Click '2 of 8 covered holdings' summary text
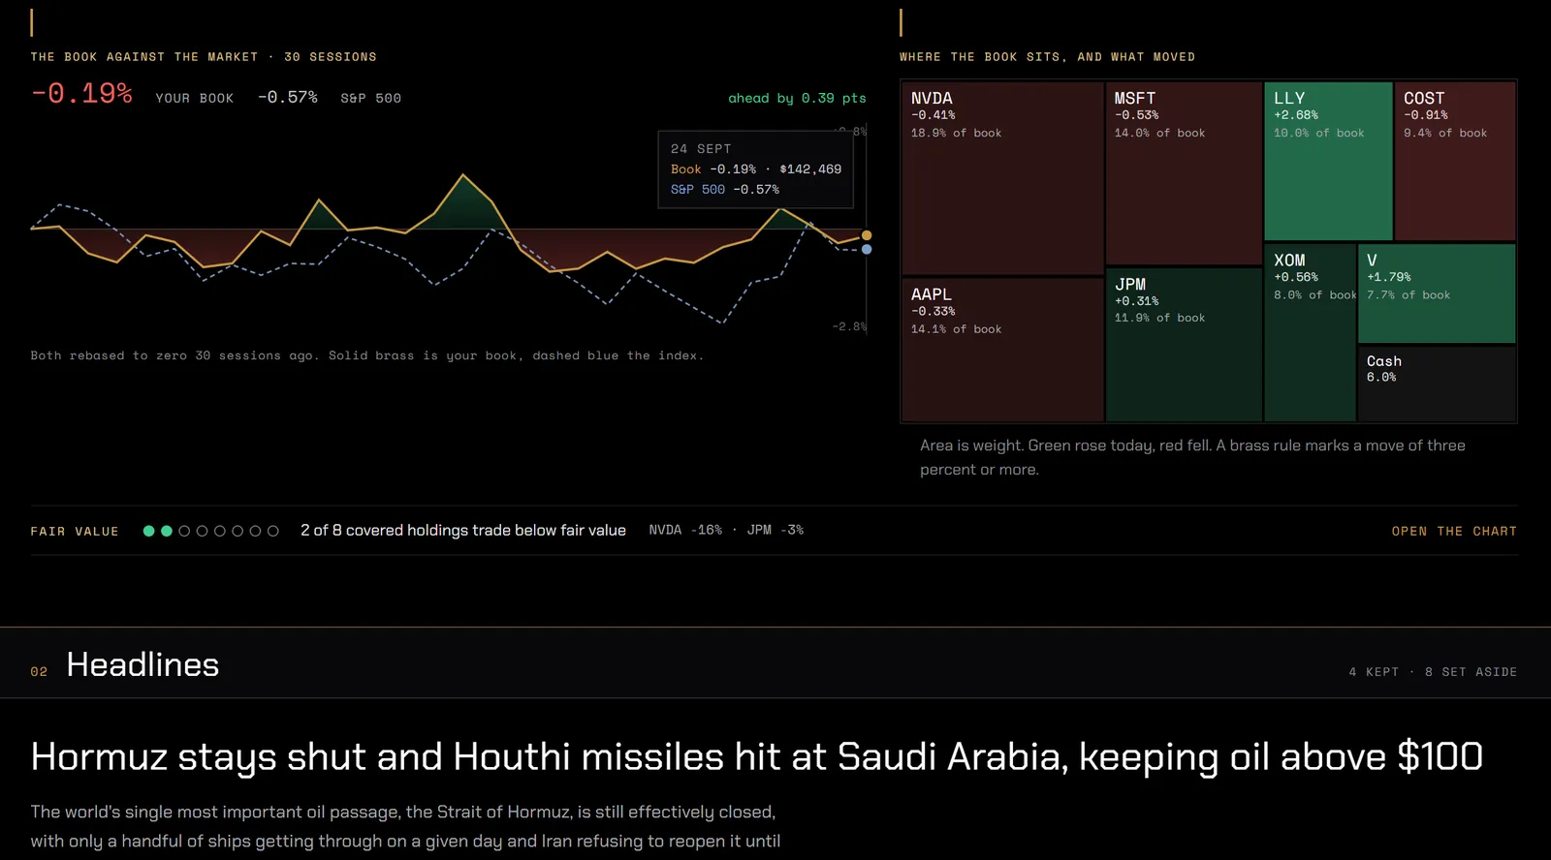Screen dimensions: 1551x860 (462, 531)
